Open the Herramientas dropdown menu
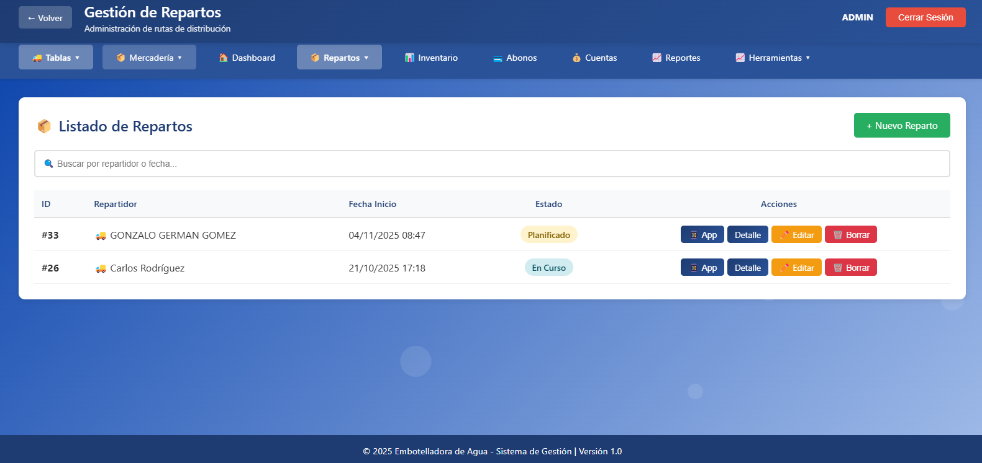Screen dimensions: 982x463 click(773, 58)
